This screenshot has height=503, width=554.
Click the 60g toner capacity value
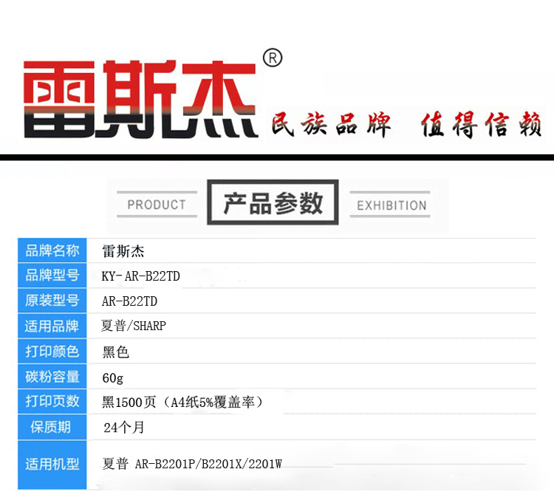click(x=113, y=377)
